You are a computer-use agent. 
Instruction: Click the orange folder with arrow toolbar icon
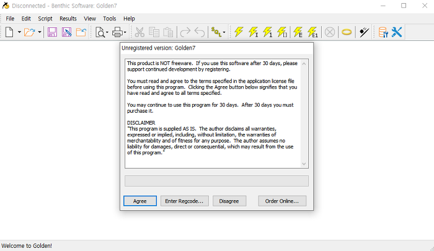coord(81,32)
